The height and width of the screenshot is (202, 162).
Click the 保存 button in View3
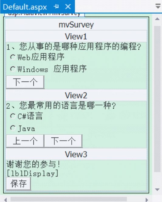tap(19, 183)
